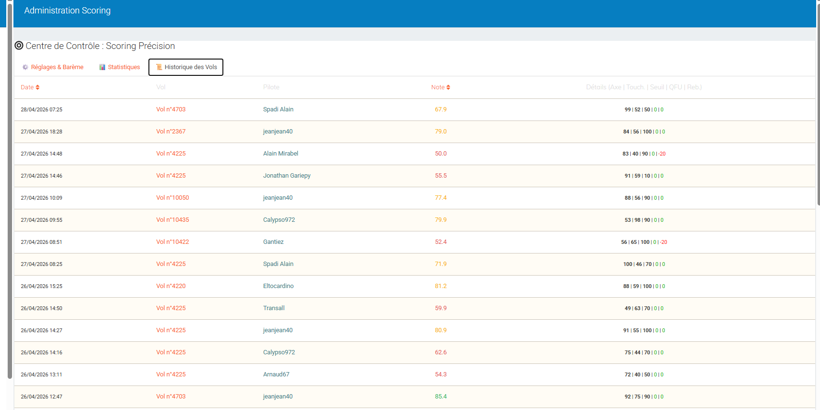Click the score 79.9
This screenshot has height=410, width=820.
coord(441,220)
